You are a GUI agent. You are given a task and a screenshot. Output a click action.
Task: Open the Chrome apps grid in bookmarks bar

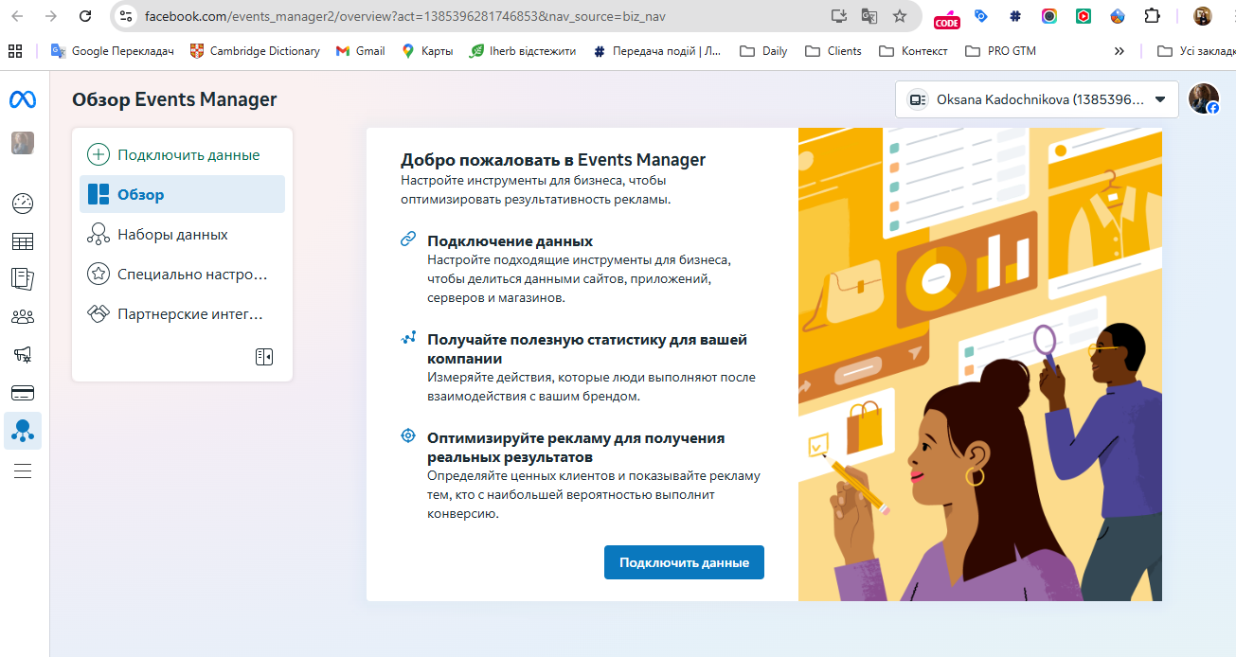pyautogui.click(x=15, y=51)
